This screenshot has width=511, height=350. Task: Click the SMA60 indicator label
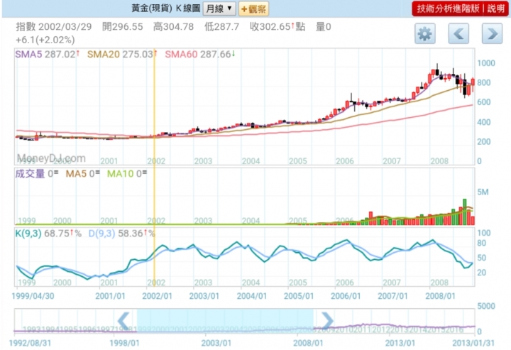[x=181, y=54]
